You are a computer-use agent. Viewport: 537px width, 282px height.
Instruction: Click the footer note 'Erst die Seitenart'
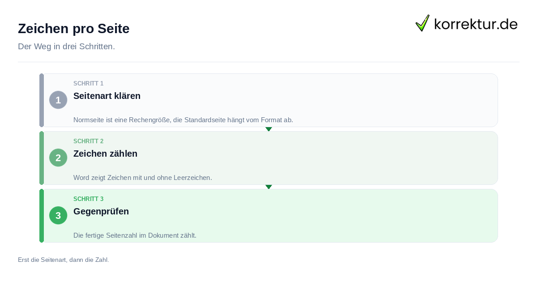64,260
